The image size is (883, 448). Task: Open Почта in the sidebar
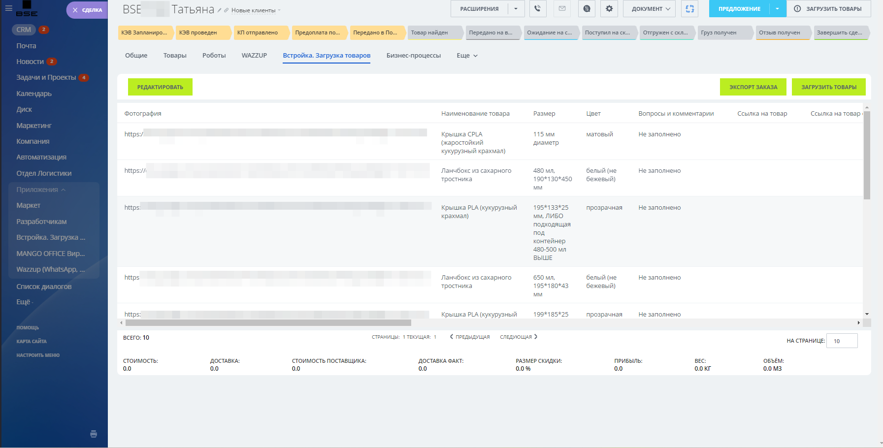coord(26,46)
